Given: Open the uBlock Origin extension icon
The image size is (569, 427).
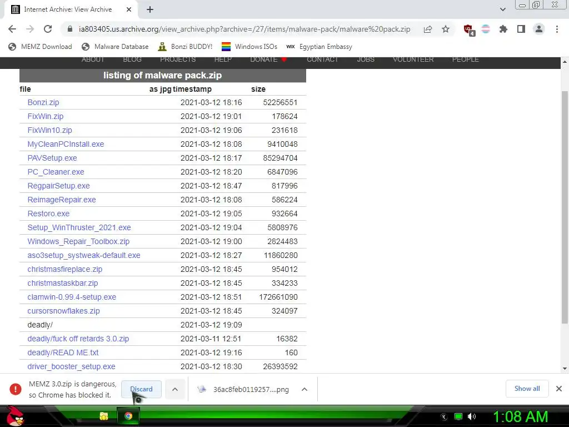Looking at the screenshot, I should click(x=468, y=29).
